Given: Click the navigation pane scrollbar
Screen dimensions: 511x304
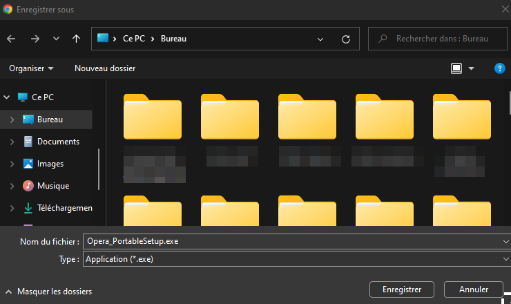Looking at the screenshot, I should point(99,169).
